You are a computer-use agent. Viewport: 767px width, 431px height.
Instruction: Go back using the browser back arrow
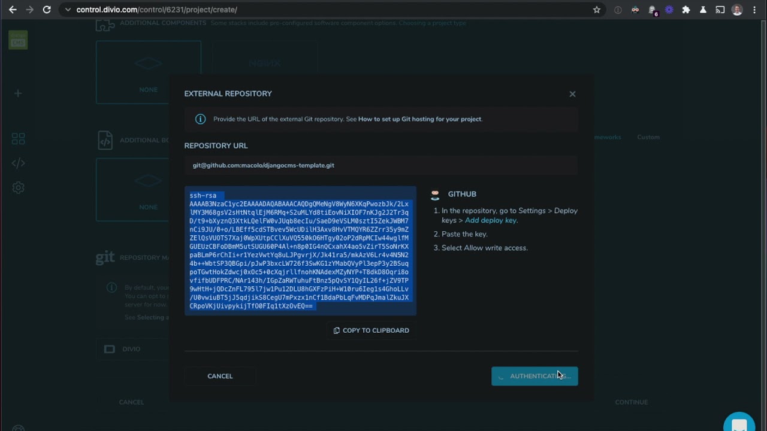point(13,10)
